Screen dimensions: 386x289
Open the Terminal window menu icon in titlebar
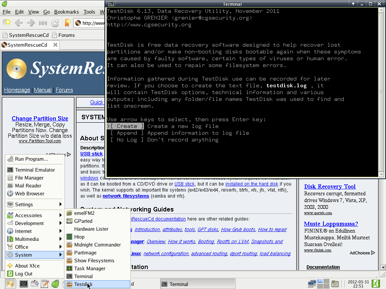coord(111,4)
